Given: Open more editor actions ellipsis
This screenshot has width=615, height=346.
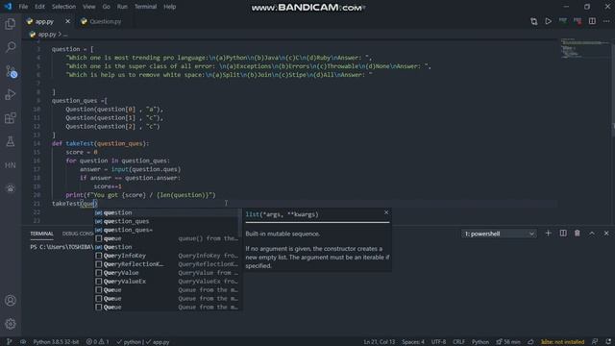Looking at the screenshot, I should tap(606, 21).
